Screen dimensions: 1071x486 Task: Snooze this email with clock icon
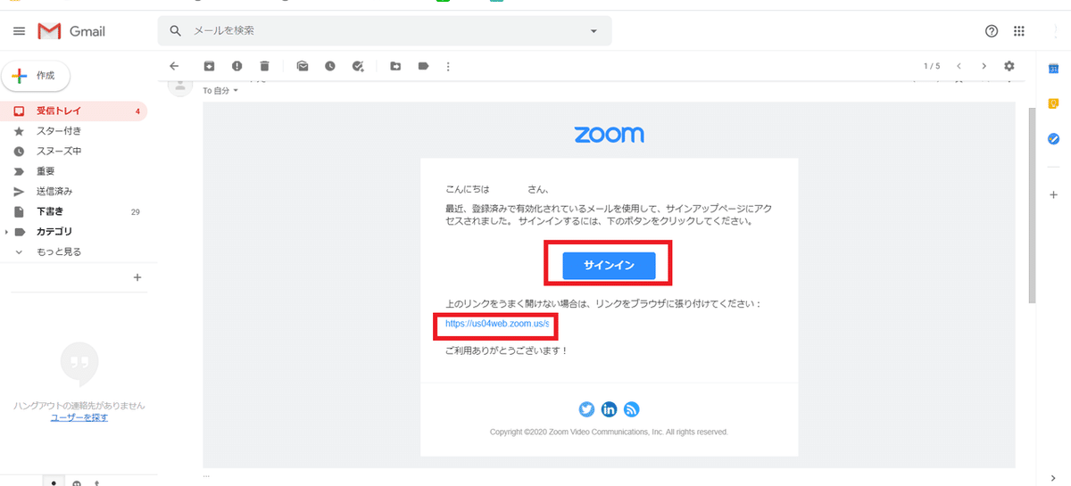tap(330, 66)
